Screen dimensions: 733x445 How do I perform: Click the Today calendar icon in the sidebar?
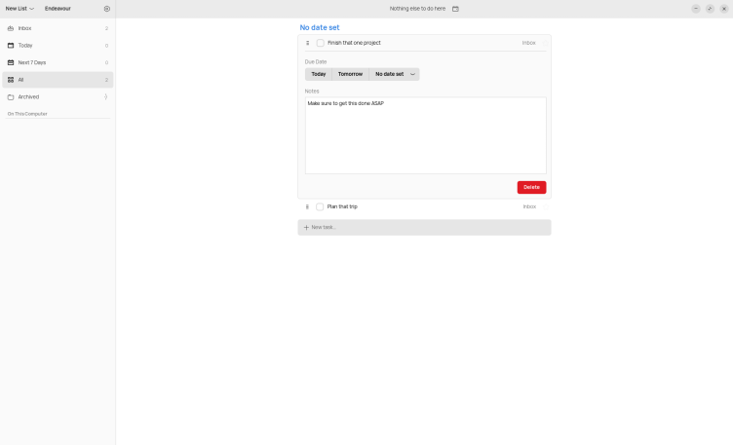click(11, 46)
